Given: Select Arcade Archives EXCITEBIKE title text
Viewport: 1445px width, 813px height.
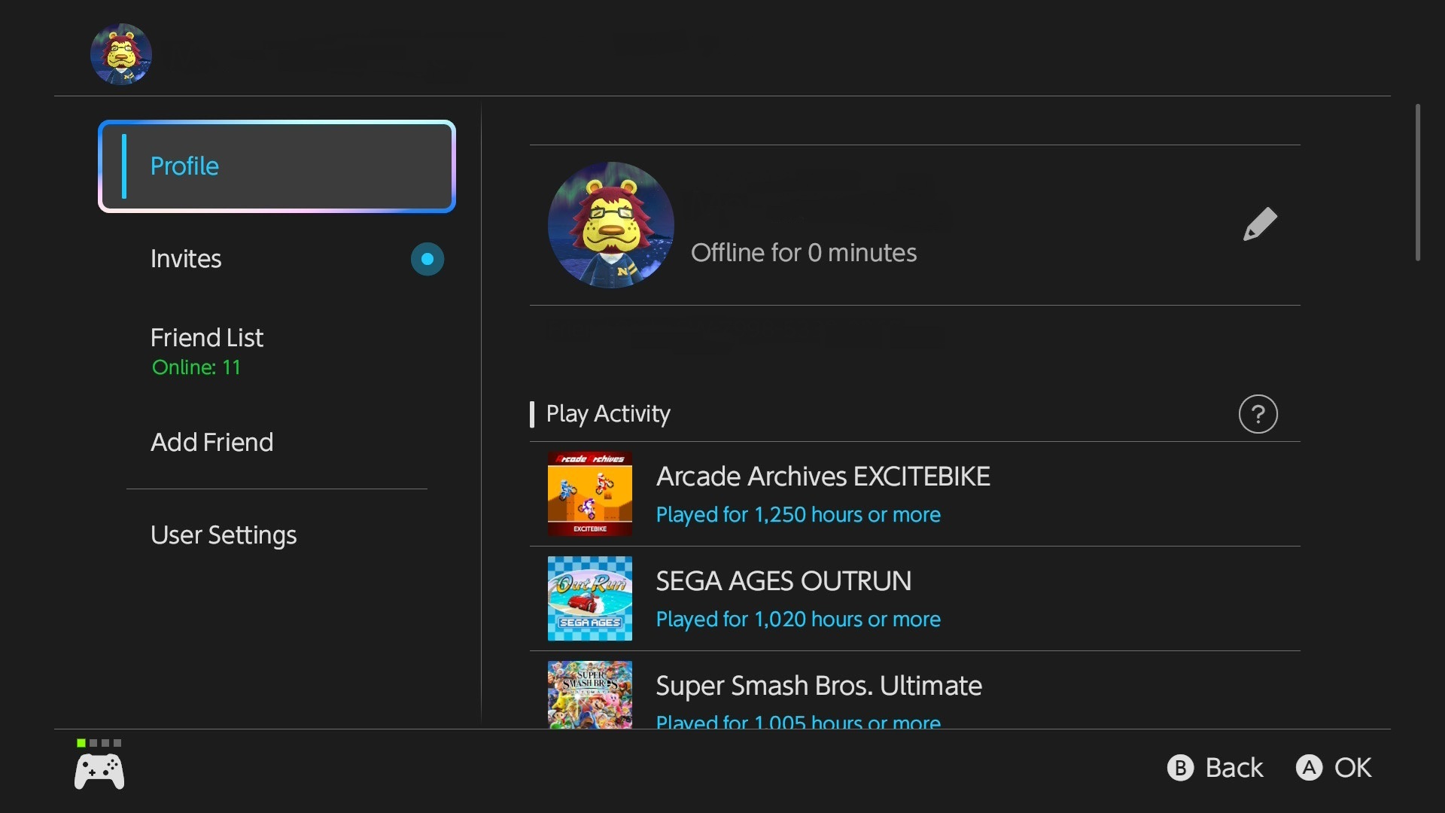Looking at the screenshot, I should coord(823,477).
